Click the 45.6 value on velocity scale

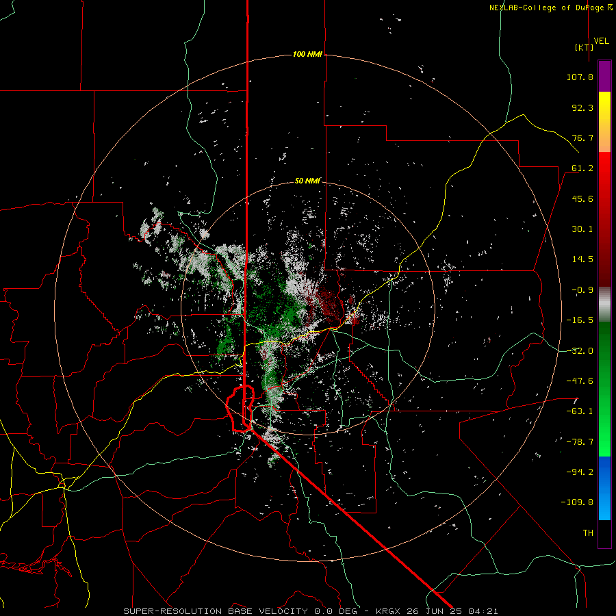coord(582,198)
